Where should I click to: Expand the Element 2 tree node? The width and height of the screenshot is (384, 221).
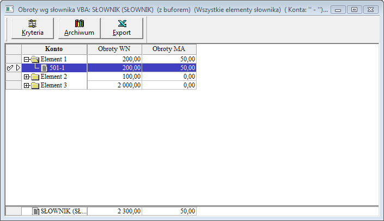[27, 77]
